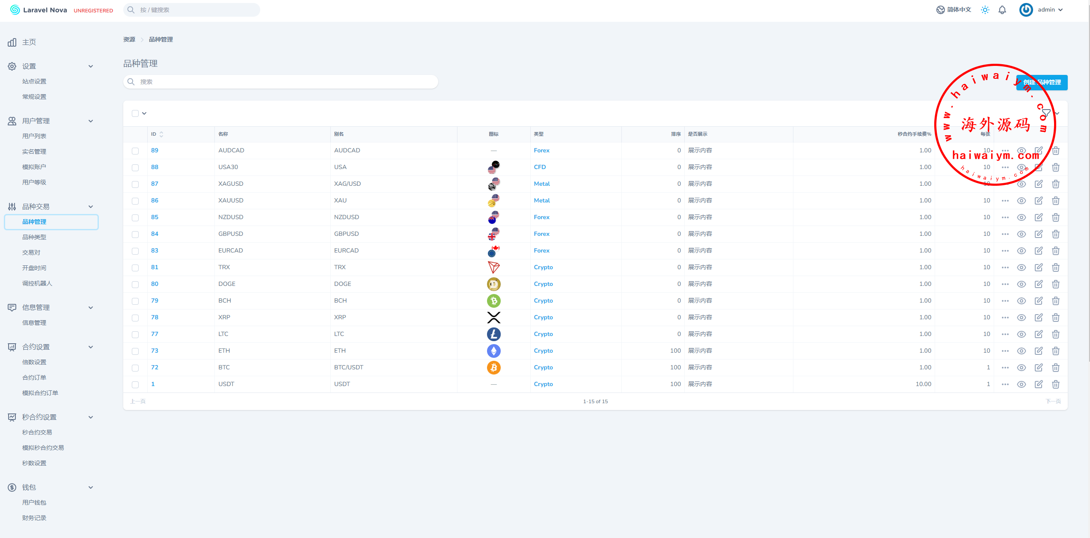Toggle the light theme sun icon
The image size is (1090, 538).
(985, 10)
